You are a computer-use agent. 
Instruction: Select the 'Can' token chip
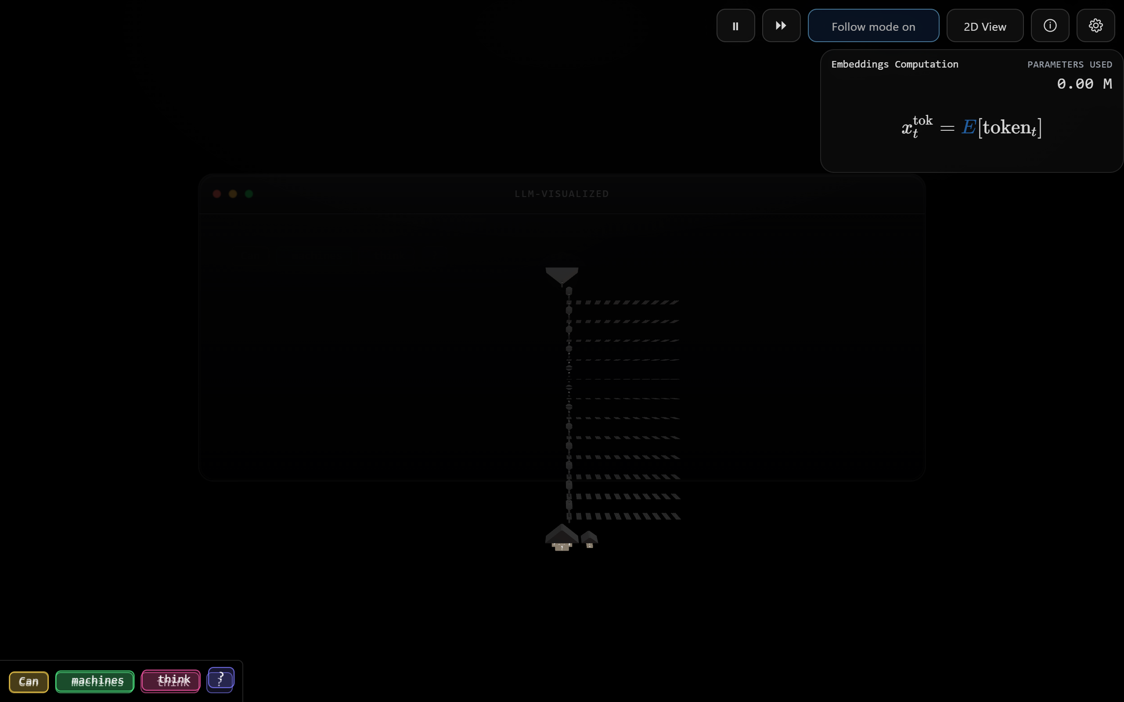pos(29,681)
